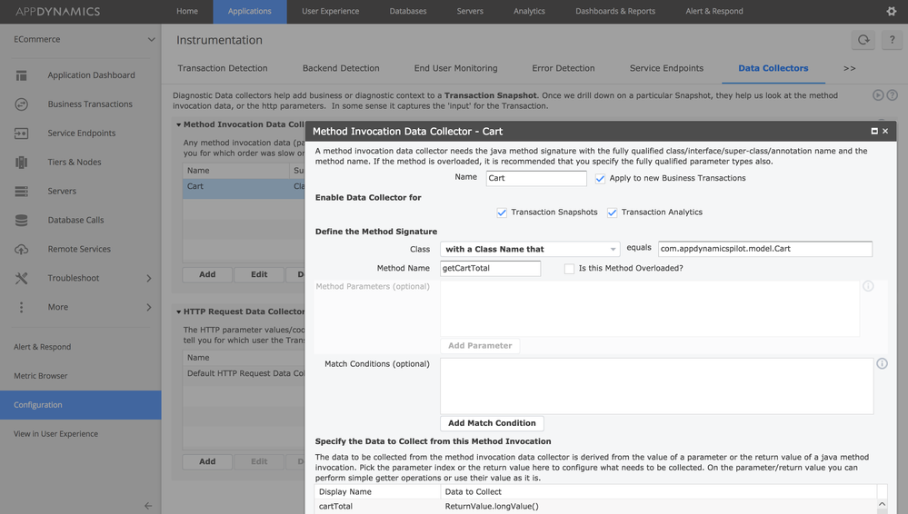This screenshot has height=514, width=908.
Task: Click the More three-dots icon
Action: 22,307
